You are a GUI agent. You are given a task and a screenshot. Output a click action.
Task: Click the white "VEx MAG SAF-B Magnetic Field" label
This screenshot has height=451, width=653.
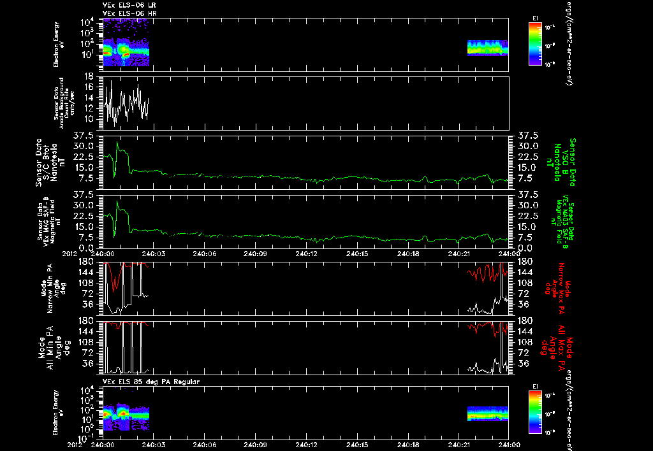click(48, 221)
